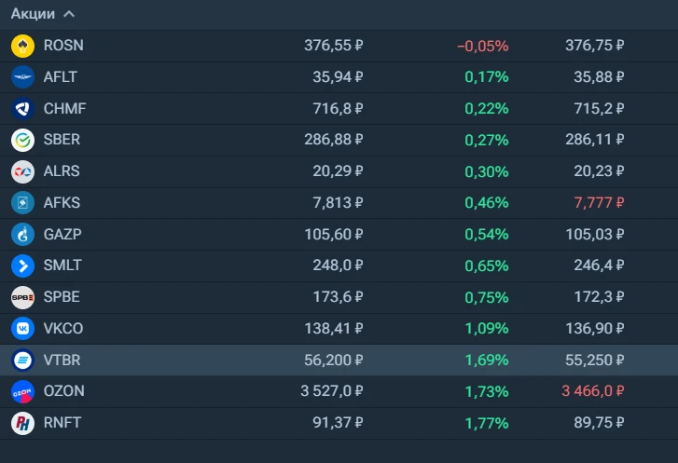This screenshot has height=463, width=678.
Task: Click GAZP value 105,03 ₽
Action: (595, 234)
